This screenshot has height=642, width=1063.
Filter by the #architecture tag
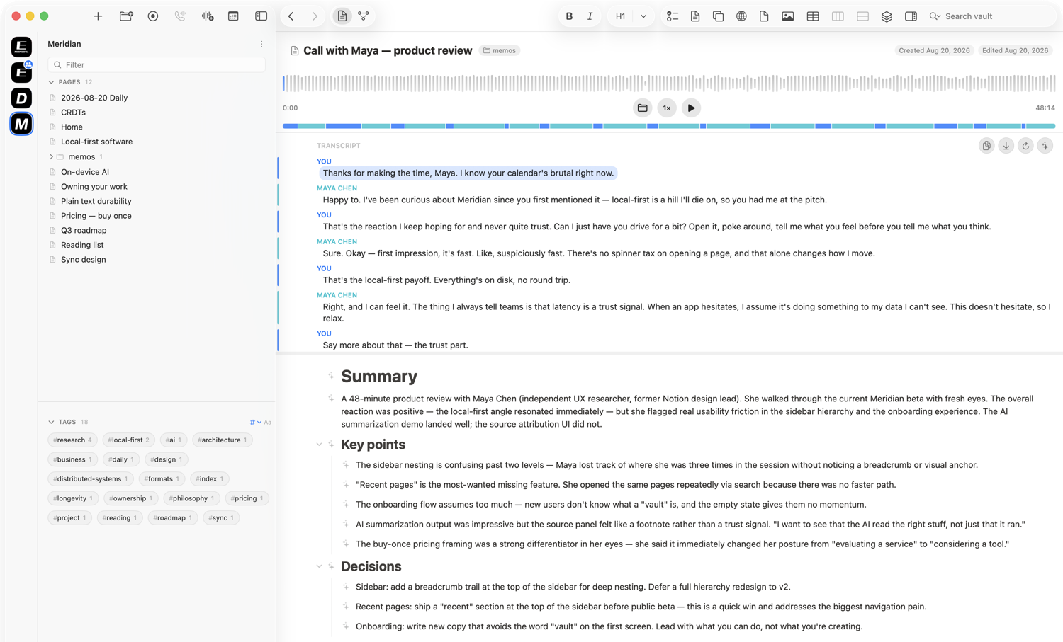point(222,440)
